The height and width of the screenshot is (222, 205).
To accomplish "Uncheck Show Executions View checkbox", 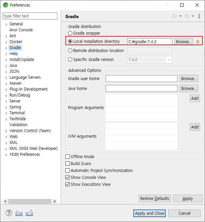I will pos(68,184).
